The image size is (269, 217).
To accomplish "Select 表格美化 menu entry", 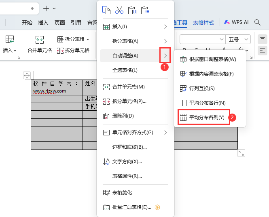I will point(136,193).
